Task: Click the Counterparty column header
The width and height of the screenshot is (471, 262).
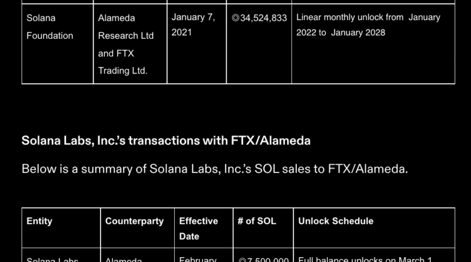Action: point(134,221)
